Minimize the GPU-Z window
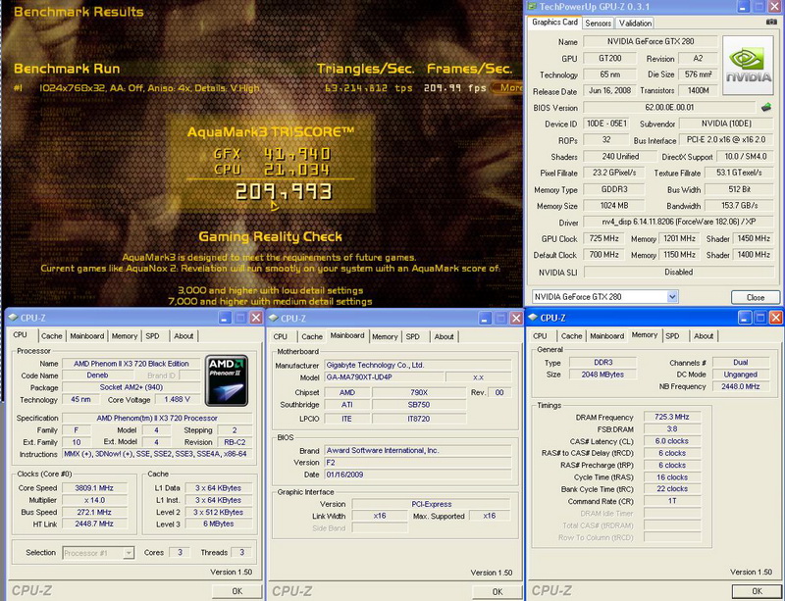 [x=744, y=7]
